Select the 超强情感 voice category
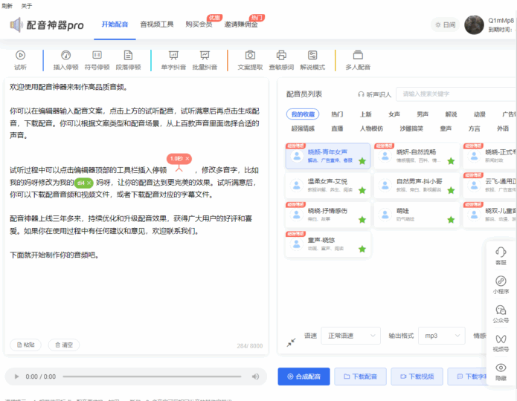This screenshot has height=401, width=517. (303, 128)
